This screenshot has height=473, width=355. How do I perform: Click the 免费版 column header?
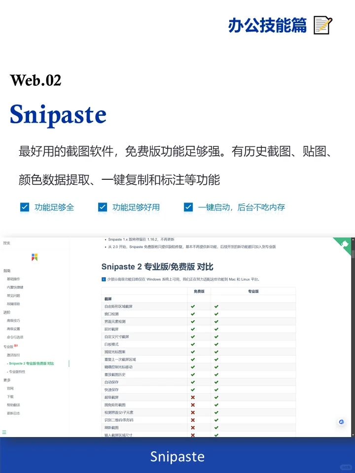[199, 291]
